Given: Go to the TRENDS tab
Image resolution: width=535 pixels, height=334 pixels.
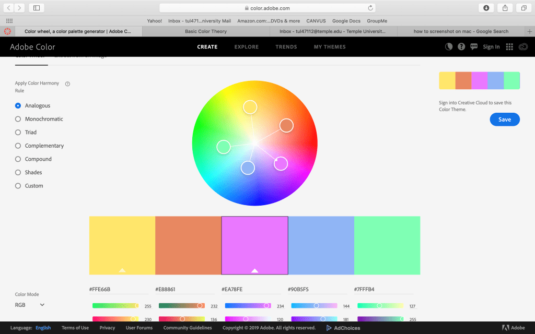Looking at the screenshot, I should (x=286, y=47).
